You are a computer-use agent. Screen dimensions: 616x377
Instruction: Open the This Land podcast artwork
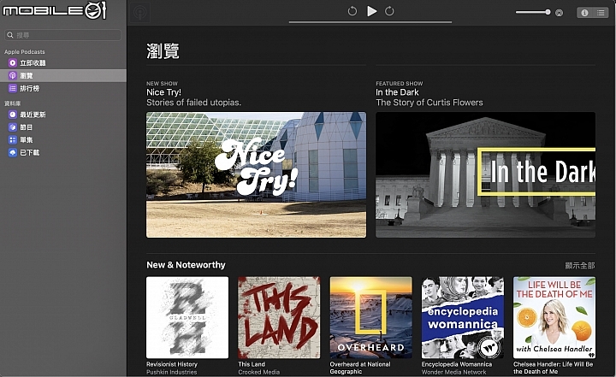(279, 317)
